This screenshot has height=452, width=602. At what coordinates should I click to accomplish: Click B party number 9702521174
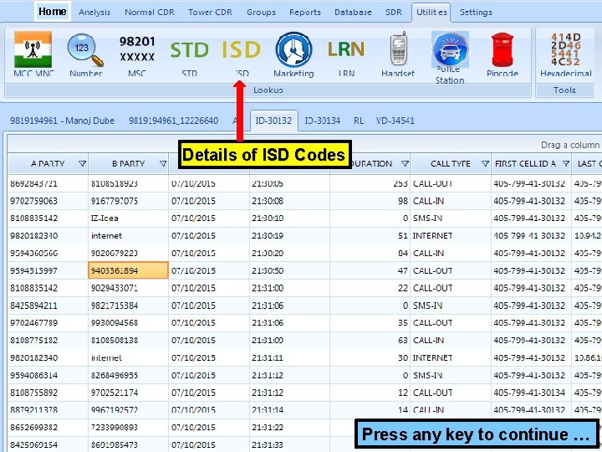click(128, 393)
